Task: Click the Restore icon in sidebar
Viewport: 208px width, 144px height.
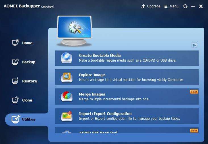Action: [15, 81]
